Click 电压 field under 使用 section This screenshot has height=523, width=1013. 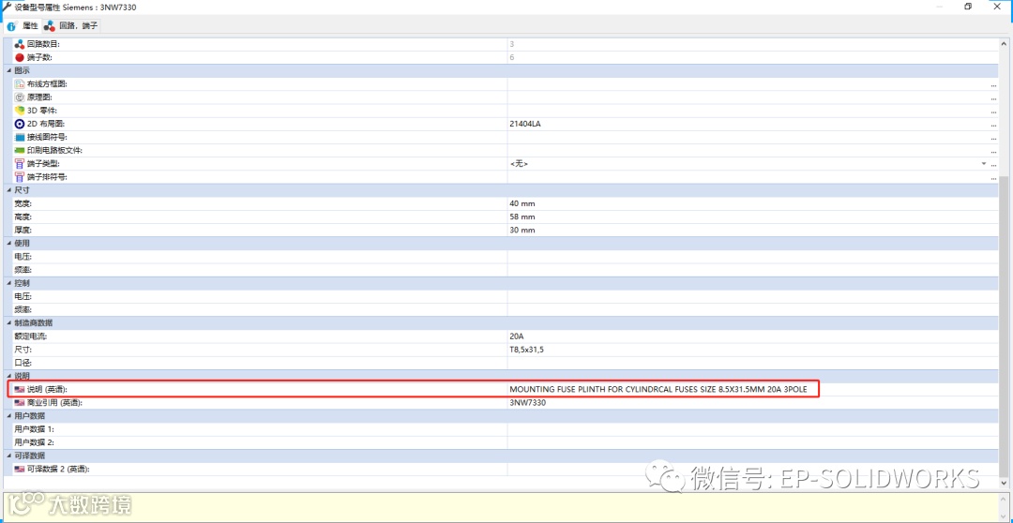(752, 256)
